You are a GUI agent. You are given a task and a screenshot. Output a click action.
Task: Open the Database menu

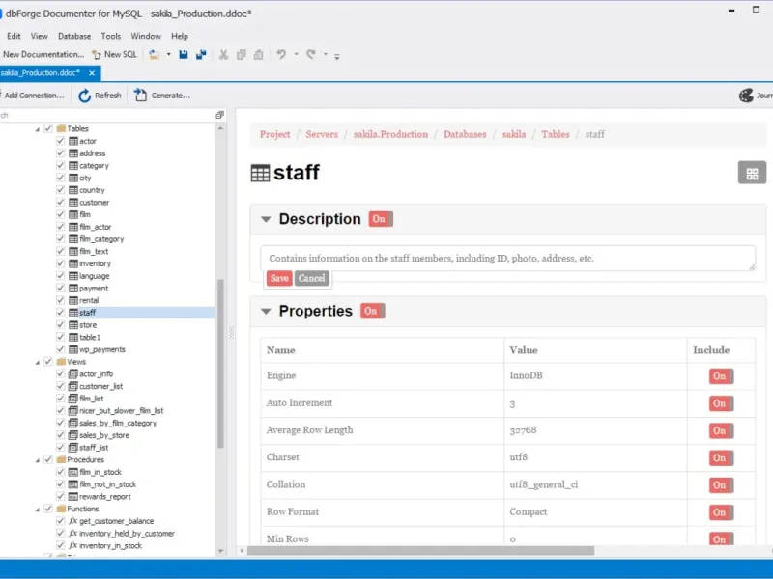[74, 36]
